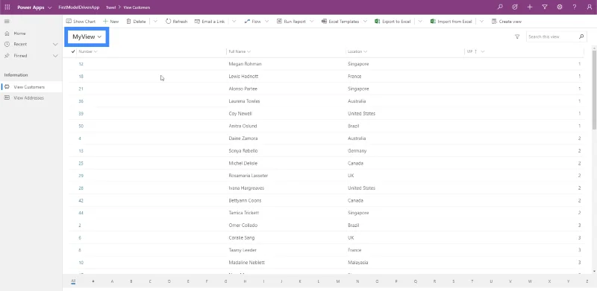Toggle the select-all checkmark in the grid header
Screen dimensions: 597x291
(72, 51)
